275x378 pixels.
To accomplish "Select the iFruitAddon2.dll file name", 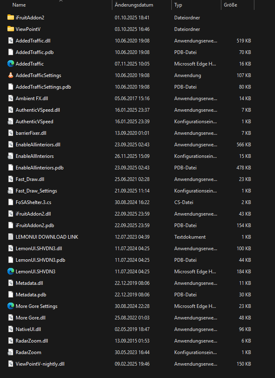I will (33, 214).
